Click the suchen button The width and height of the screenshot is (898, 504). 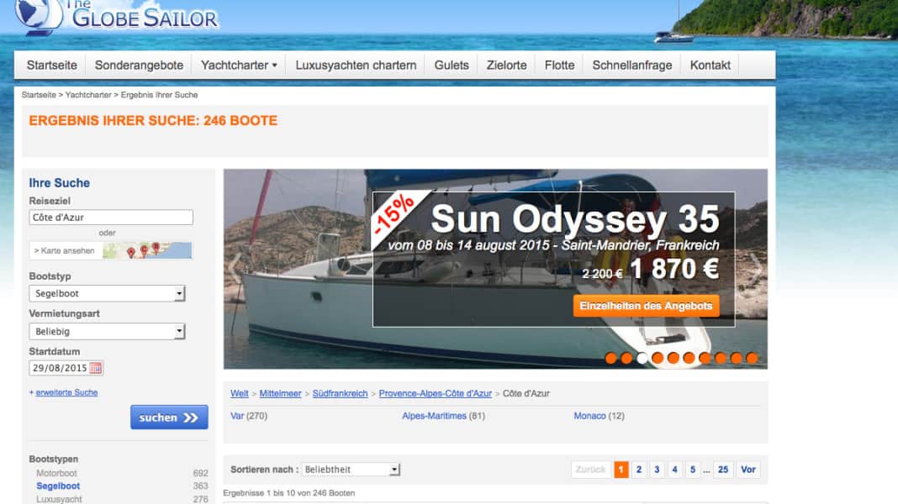tap(169, 417)
